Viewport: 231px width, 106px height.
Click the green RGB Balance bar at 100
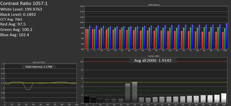225,38
